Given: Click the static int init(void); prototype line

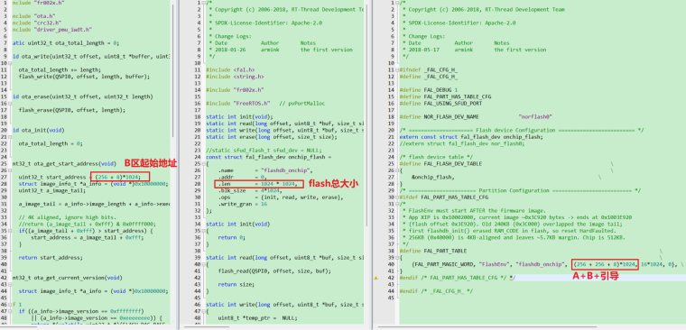Looking at the screenshot, I should (x=239, y=116).
